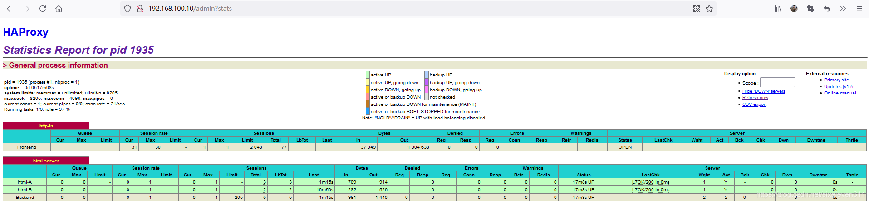The width and height of the screenshot is (869, 203).
Task: Open the QR code icon in address bar
Action: pyautogui.click(x=697, y=9)
